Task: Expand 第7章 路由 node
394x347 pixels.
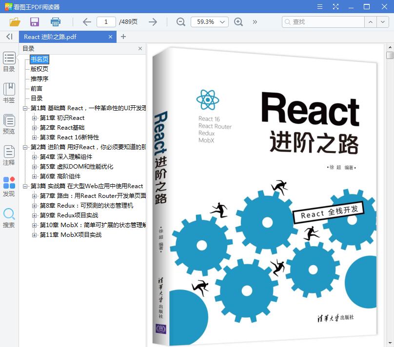Action: 35,196
